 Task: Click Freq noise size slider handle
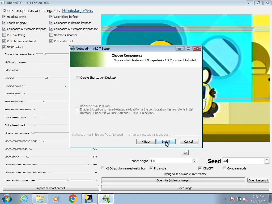coord(45,101)
